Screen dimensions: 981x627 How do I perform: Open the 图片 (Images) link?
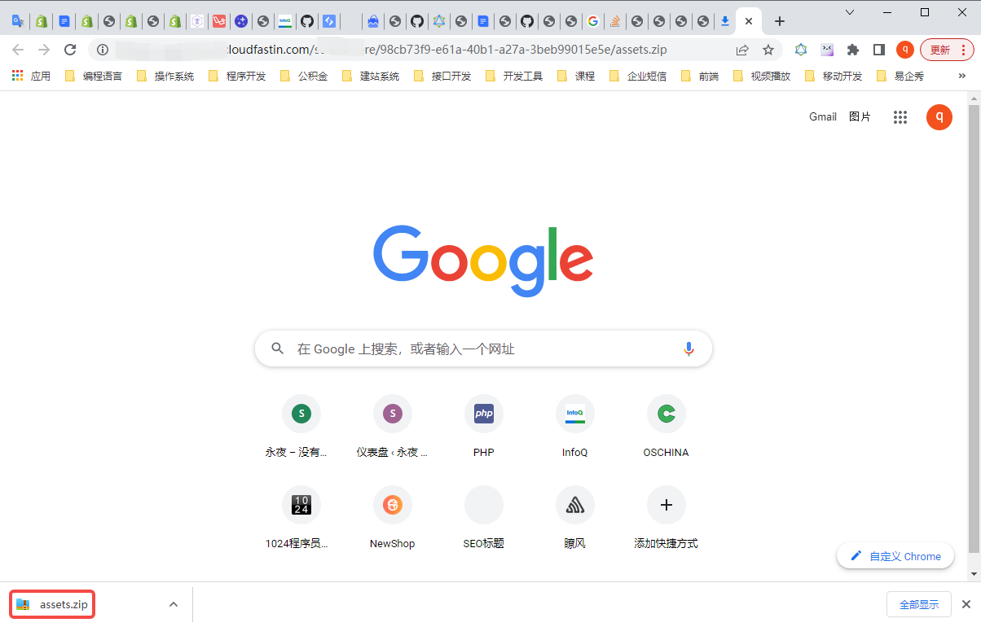point(860,116)
